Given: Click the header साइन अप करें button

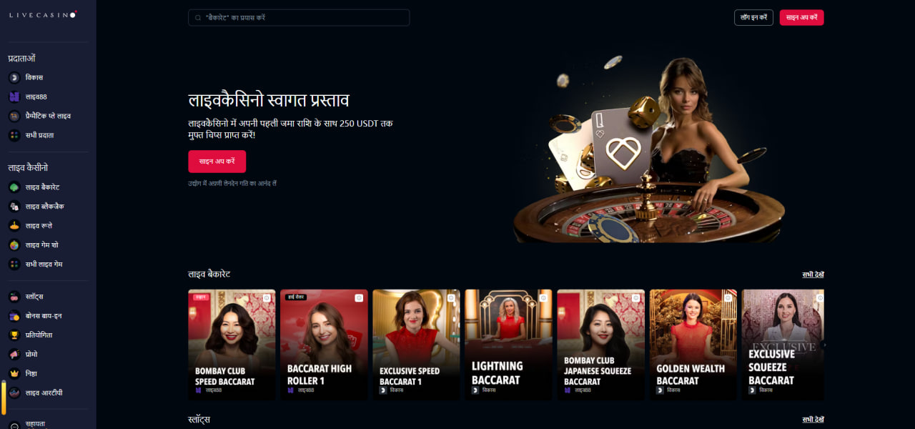Looking at the screenshot, I should tap(801, 17).
